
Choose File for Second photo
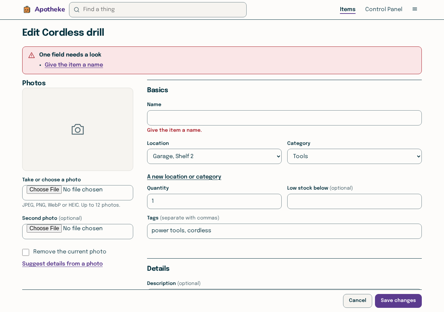coord(44,228)
